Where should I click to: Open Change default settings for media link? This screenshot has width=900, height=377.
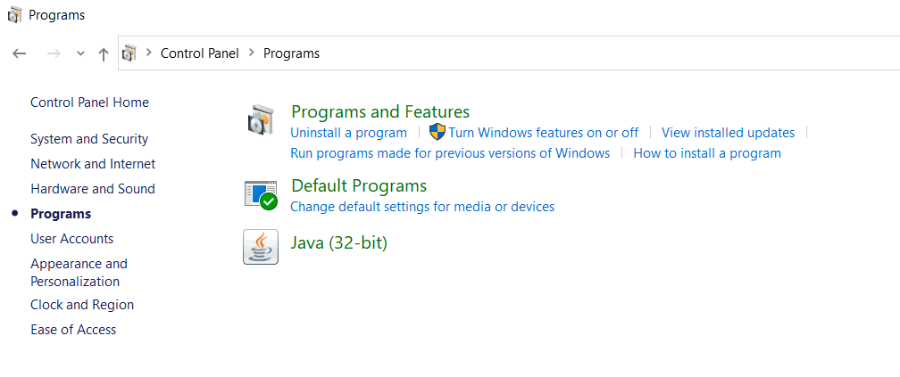pyautogui.click(x=422, y=207)
